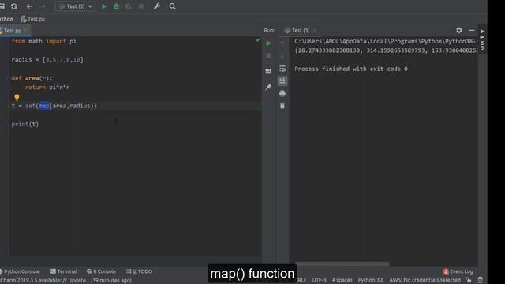Toggle Soft-Wrap in the Run console

coord(282,69)
